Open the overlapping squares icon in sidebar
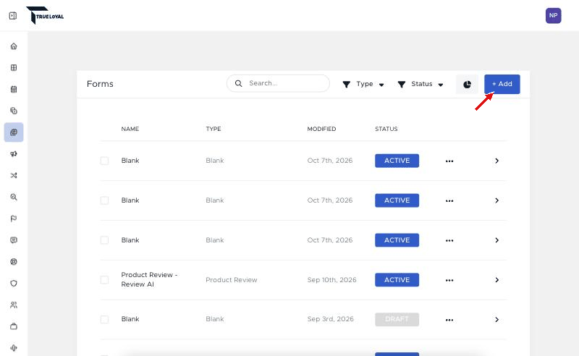579x356 pixels. coord(14,111)
